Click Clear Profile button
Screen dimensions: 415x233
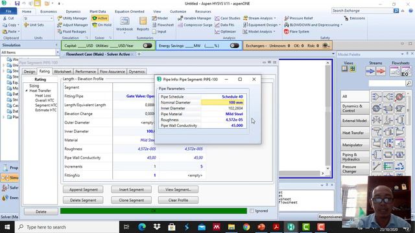tap(178, 200)
